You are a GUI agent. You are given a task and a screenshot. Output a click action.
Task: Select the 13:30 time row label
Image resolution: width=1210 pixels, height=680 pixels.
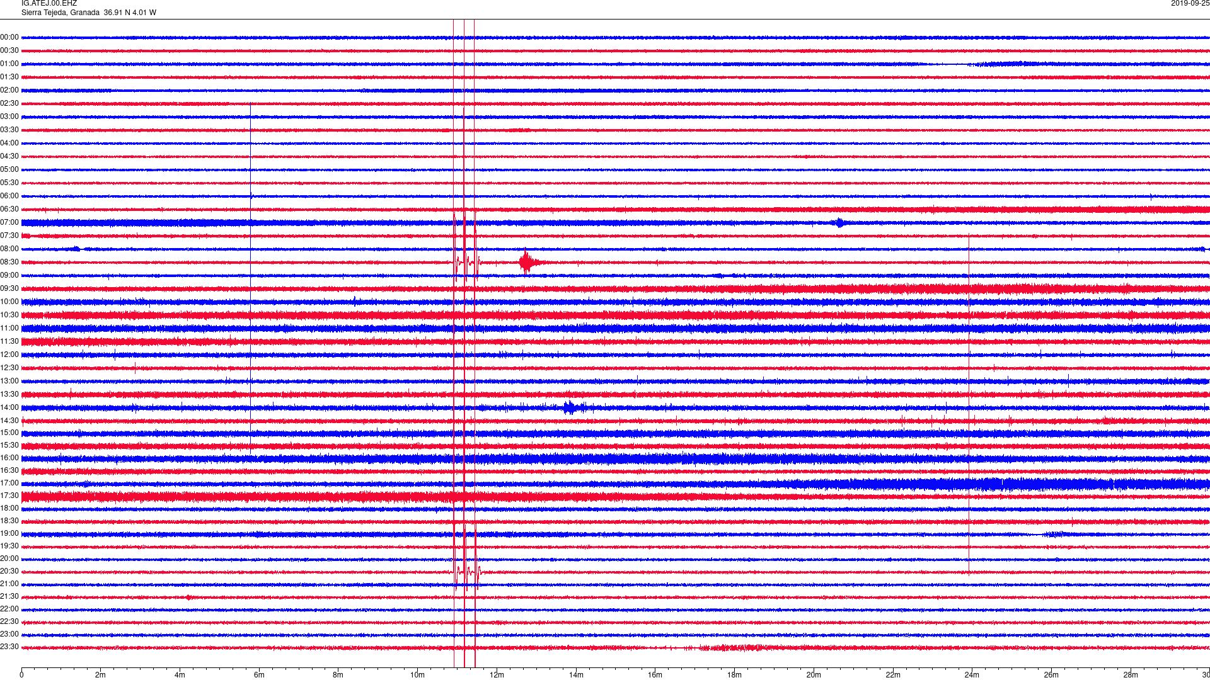pos(9,395)
